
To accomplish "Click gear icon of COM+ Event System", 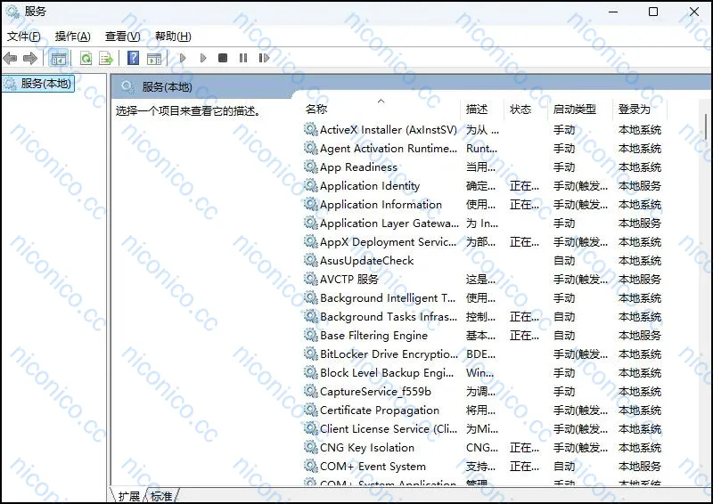I will click(x=311, y=466).
